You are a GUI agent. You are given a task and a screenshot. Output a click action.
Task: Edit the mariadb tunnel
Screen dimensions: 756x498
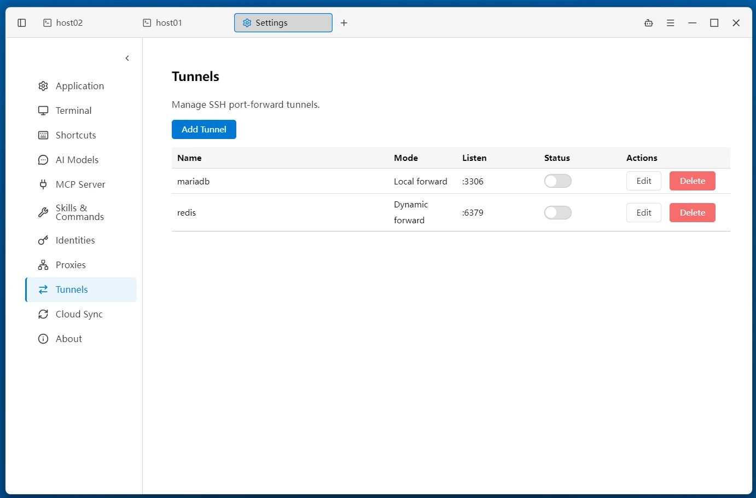point(644,181)
